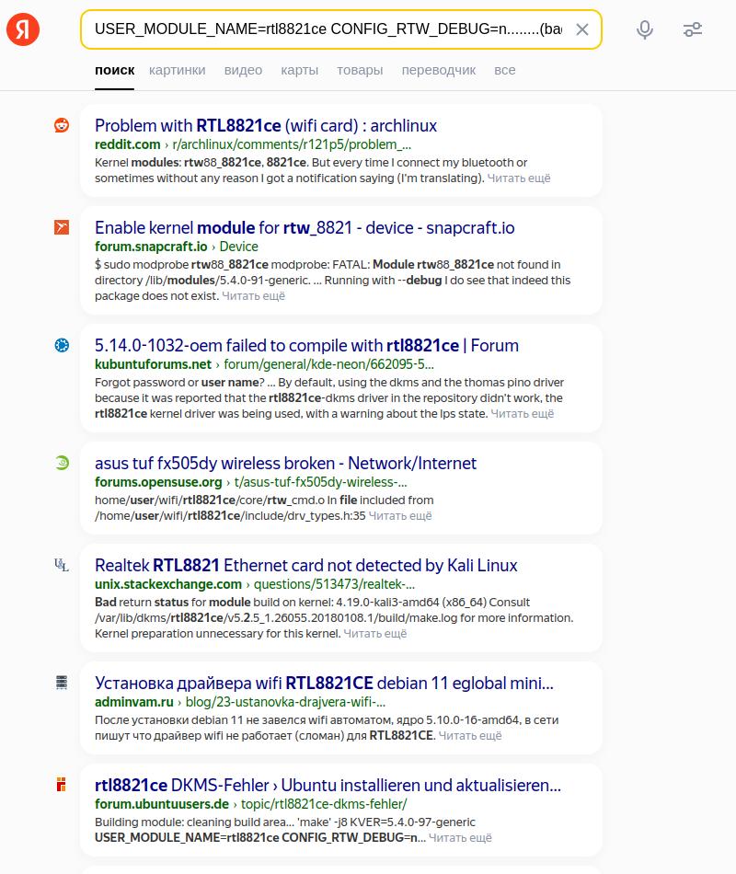Viewport: 736px width, 874px height.
Task: Click 'Читать ещё' in kubuntuforums result
Action: (x=523, y=414)
